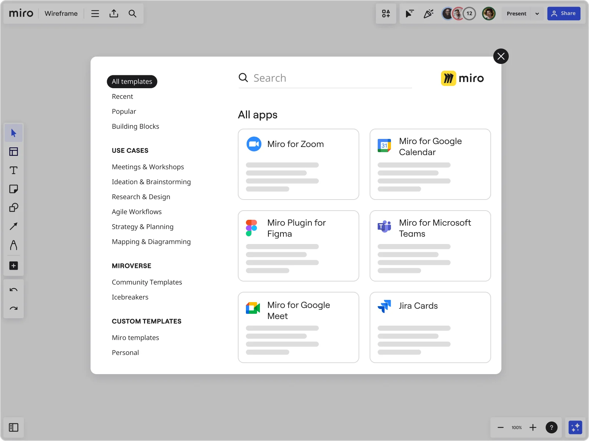Screen dimensions: 589x441
Task: Select the sticky note tool
Action: tap(14, 189)
